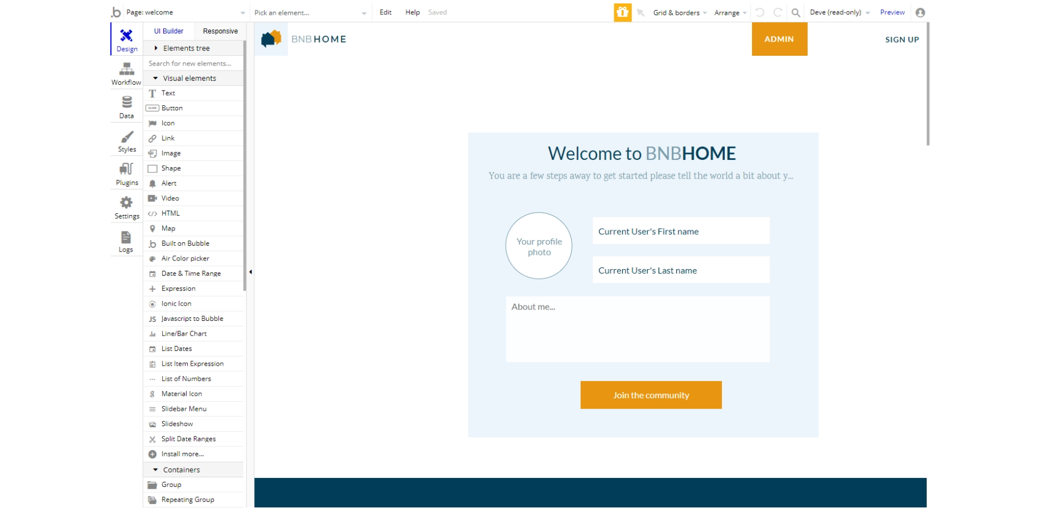The width and height of the screenshot is (1041, 512).
Task: Click the SIGN UP link
Action: (x=902, y=40)
